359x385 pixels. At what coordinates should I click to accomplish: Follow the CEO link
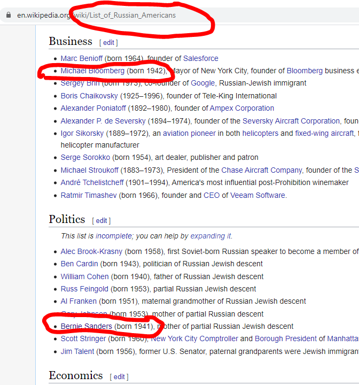point(212,195)
